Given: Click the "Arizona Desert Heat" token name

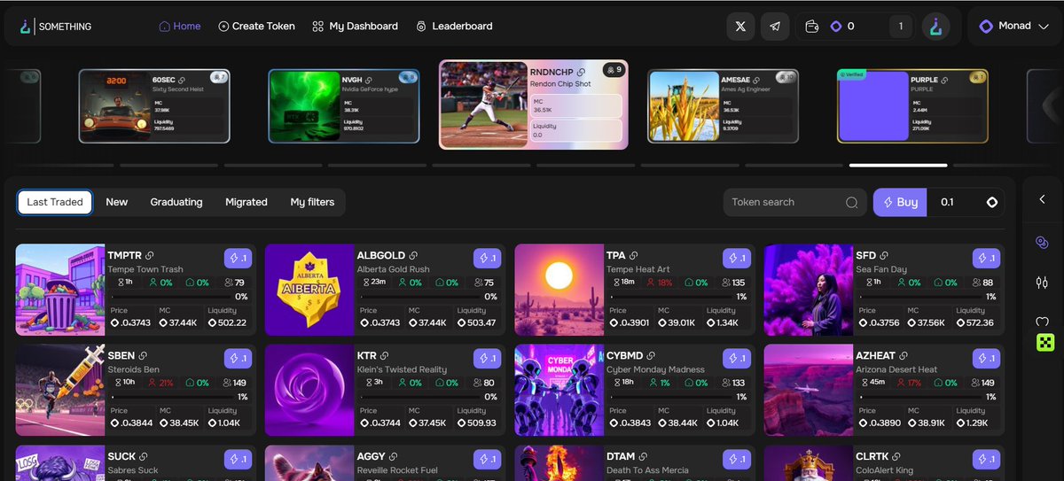Looking at the screenshot, I should (896, 369).
